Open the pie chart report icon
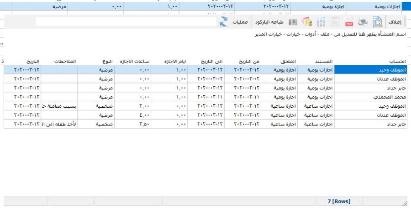Screen dimensions: 411x209 (x=307, y=22)
